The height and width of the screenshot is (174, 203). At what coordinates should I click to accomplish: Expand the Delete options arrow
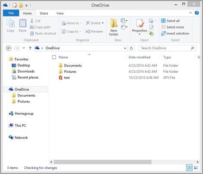103,23
